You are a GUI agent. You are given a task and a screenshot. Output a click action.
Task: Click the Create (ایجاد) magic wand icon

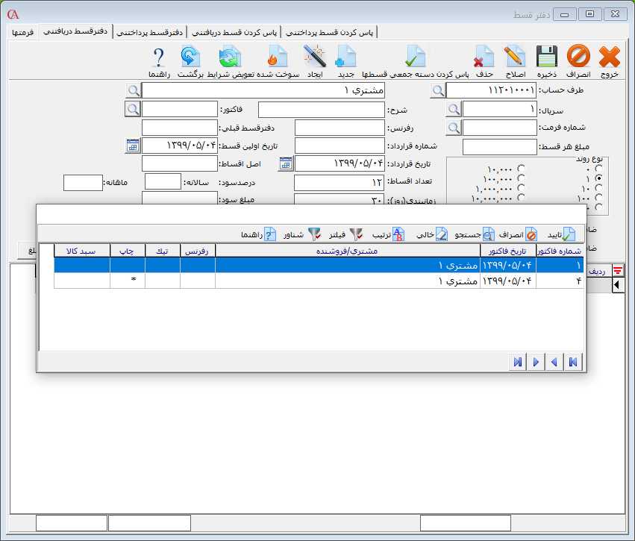[x=314, y=57]
